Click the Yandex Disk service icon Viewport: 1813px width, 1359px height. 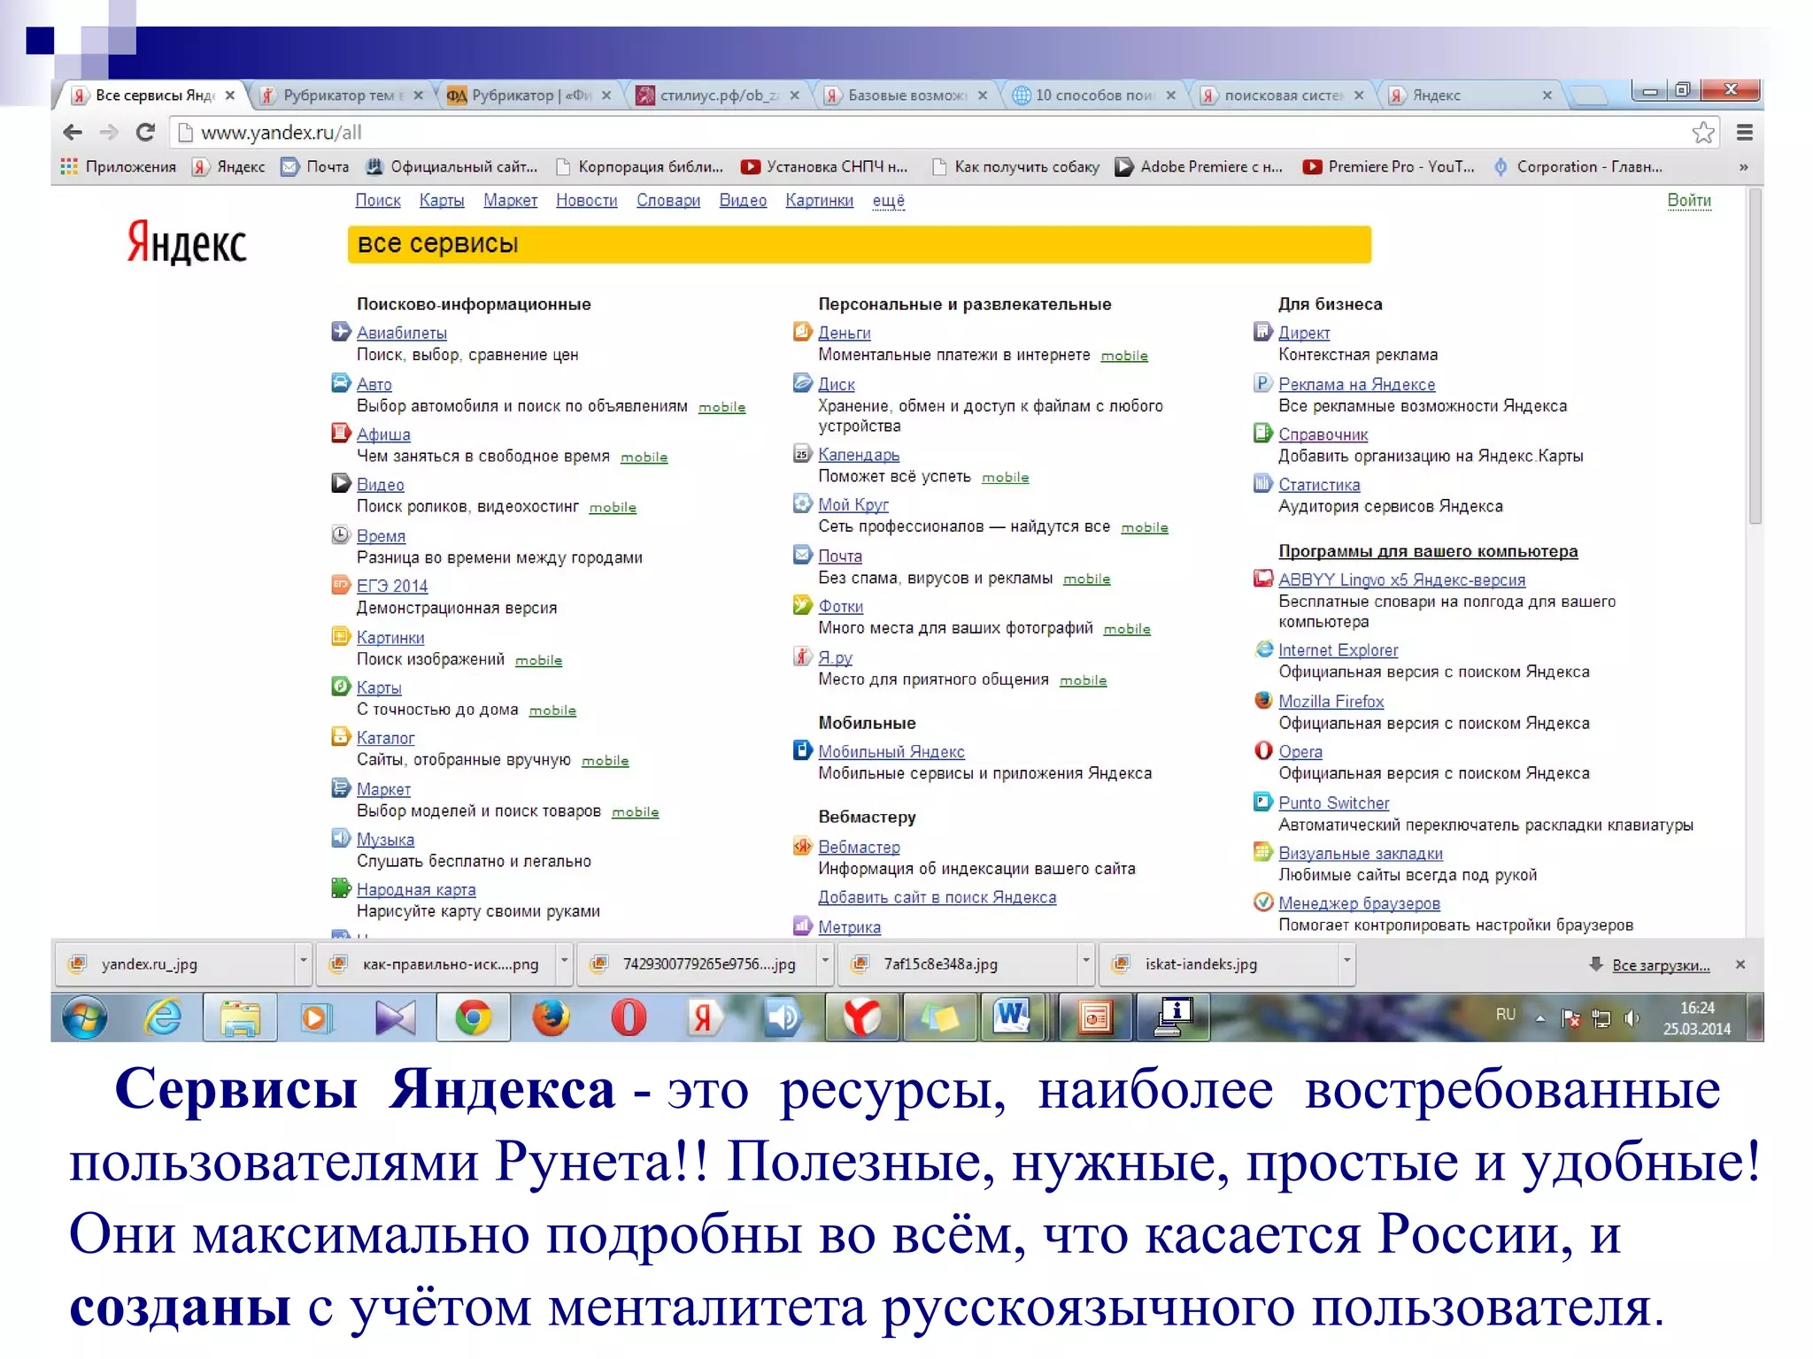[x=802, y=383]
